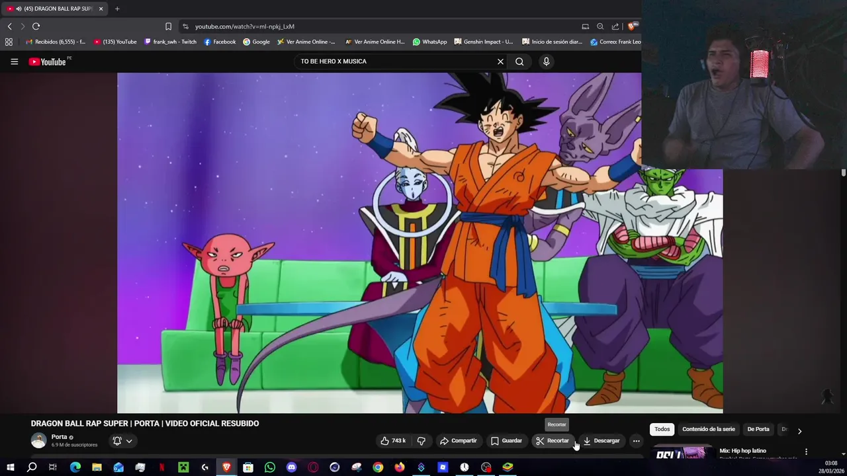
Task: Like the video with 743 k thumbs up
Action: (x=392, y=441)
